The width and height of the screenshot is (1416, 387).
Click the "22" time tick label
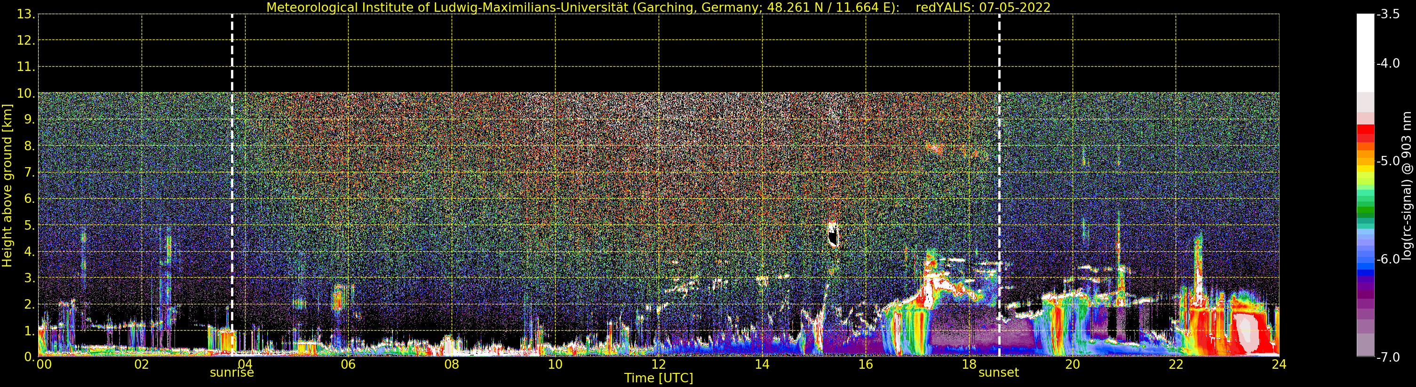pyautogui.click(x=1176, y=364)
